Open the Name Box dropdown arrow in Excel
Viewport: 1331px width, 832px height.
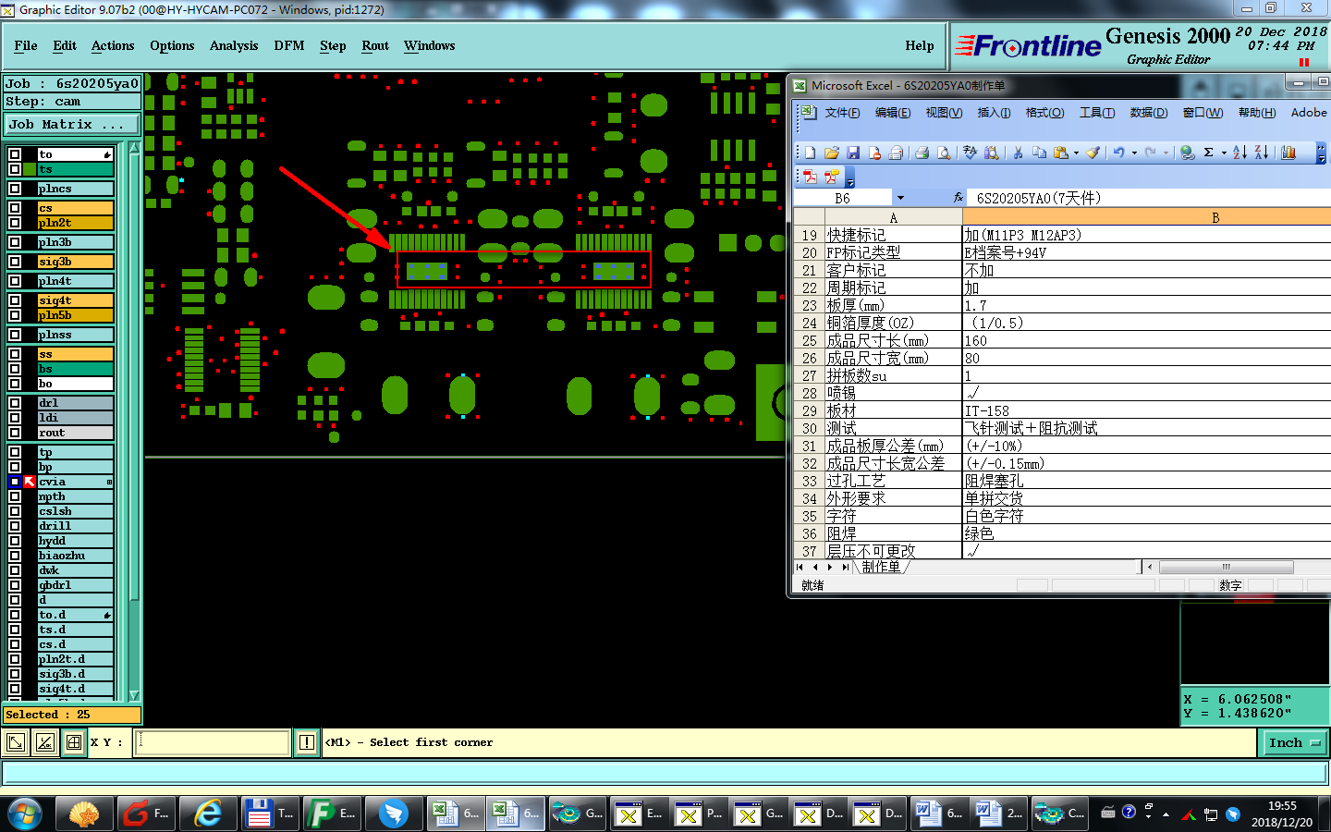click(x=900, y=198)
